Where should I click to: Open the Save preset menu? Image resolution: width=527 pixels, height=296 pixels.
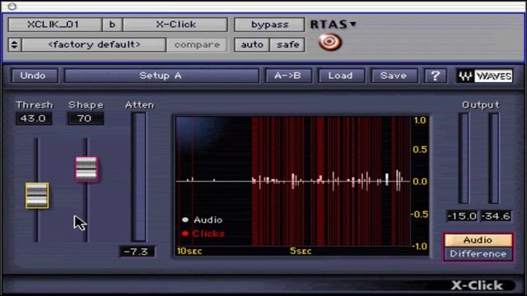394,76
